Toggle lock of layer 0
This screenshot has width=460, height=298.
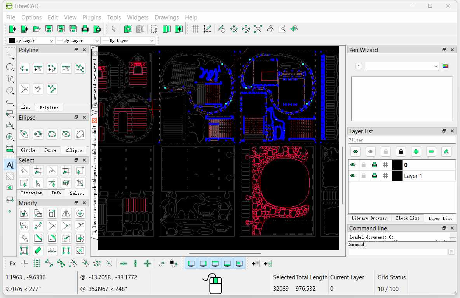point(364,165)
